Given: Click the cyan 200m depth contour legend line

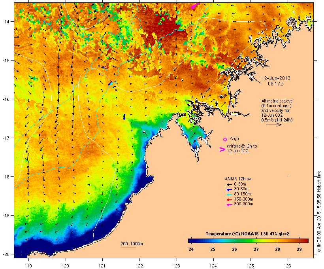Looking at the screenshot, I should pos(128,247).
